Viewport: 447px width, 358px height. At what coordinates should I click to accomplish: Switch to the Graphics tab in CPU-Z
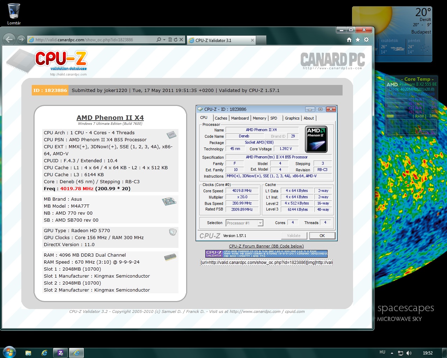[x=292, y=118]
